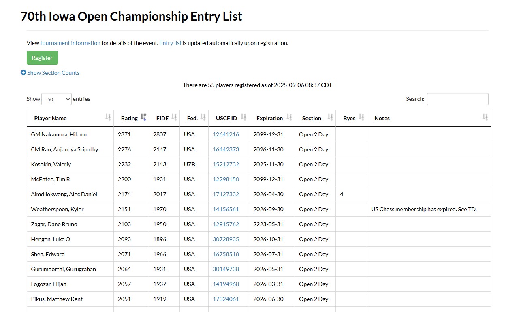Expand Show Section Counts

coord(50,73)
